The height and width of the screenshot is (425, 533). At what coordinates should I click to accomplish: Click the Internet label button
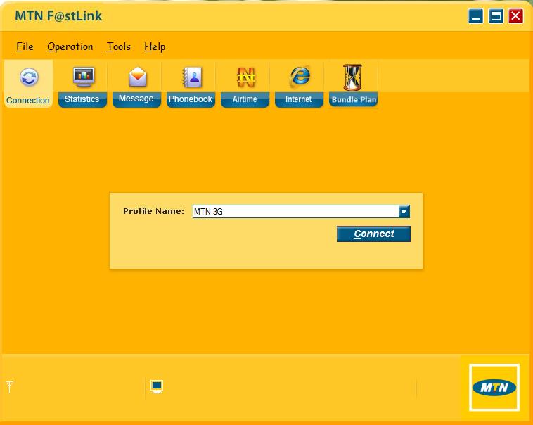click(x=299, y=99)
